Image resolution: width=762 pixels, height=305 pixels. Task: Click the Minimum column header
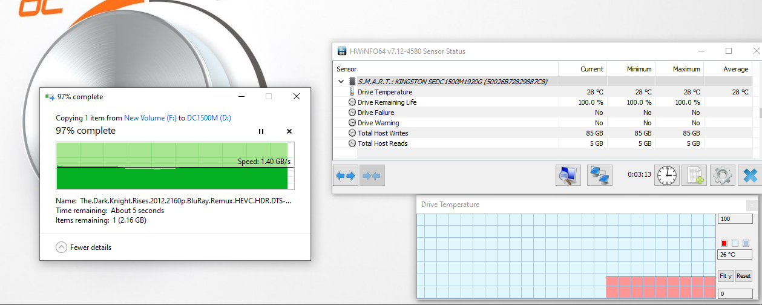point(639,69)
